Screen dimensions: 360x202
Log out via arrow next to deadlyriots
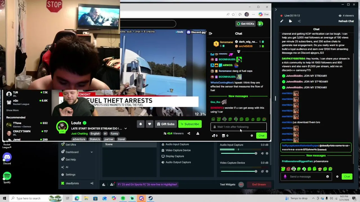tap(91, 183)
